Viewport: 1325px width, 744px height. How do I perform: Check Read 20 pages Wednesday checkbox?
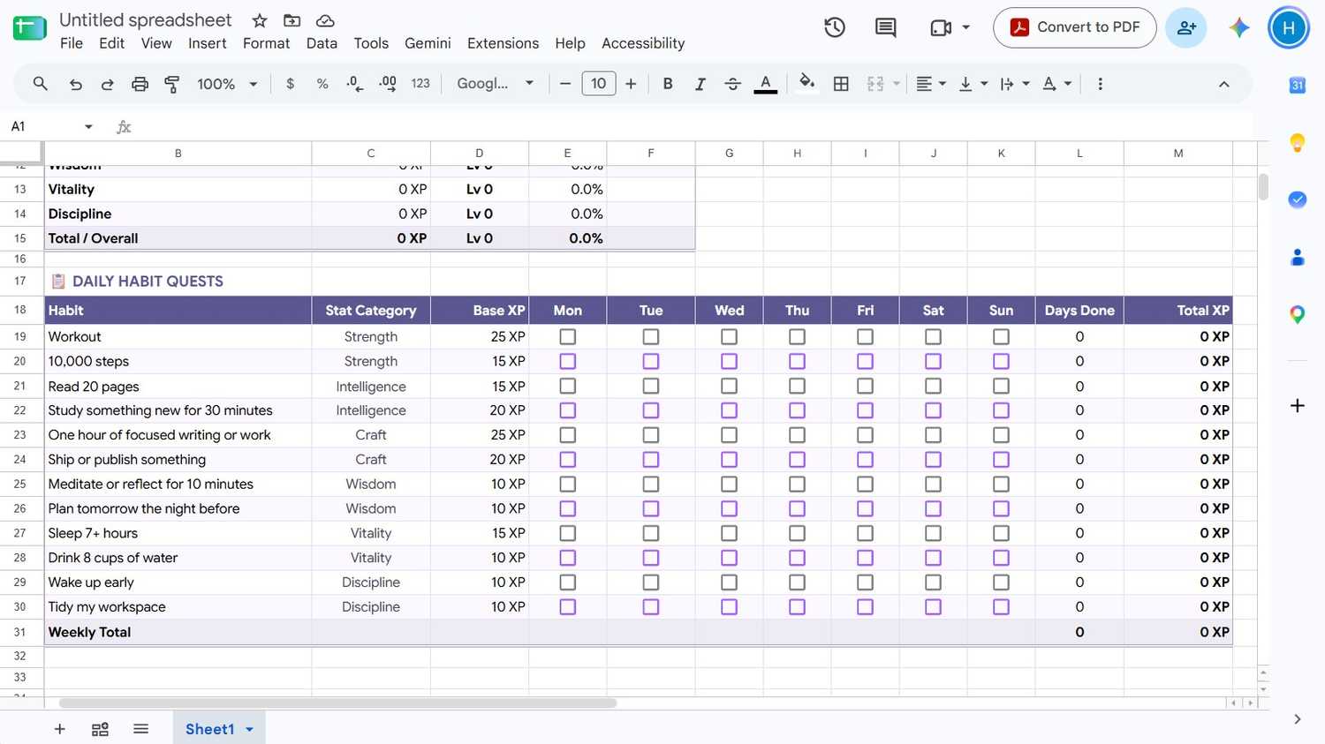pos(729,387)
